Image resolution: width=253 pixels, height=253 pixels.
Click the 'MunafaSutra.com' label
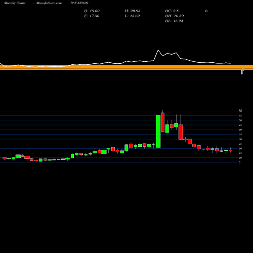click(x=49, y=3)
